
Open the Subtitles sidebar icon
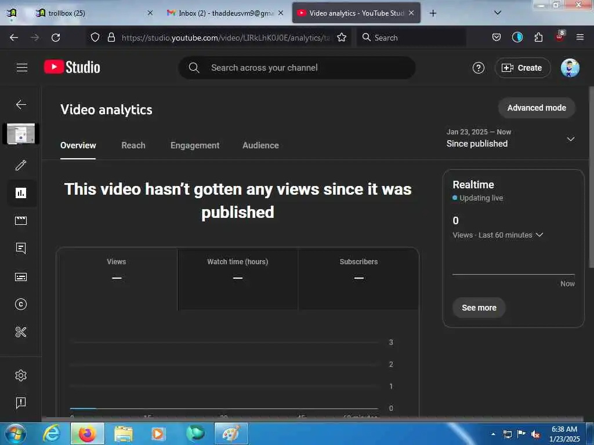[21, 277]
